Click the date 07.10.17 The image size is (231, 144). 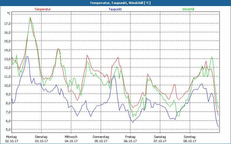(x=160, y=141)
